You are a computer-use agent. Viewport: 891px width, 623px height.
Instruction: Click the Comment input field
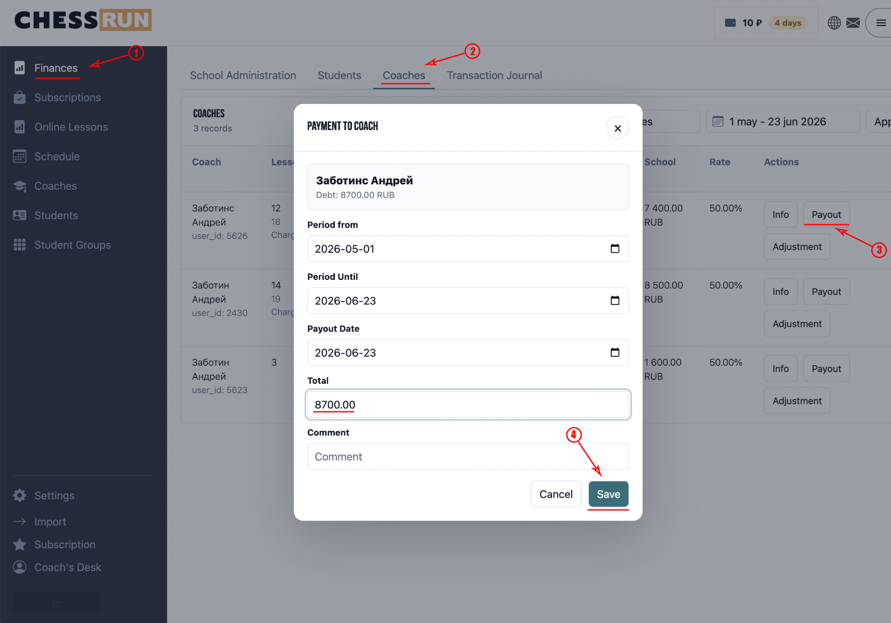tap(468, 457)
